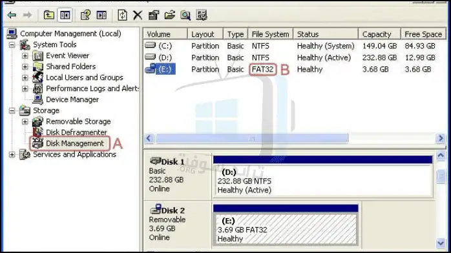
Task: Click the Refresh toolbar icon
Action: (x=122, y=15)
